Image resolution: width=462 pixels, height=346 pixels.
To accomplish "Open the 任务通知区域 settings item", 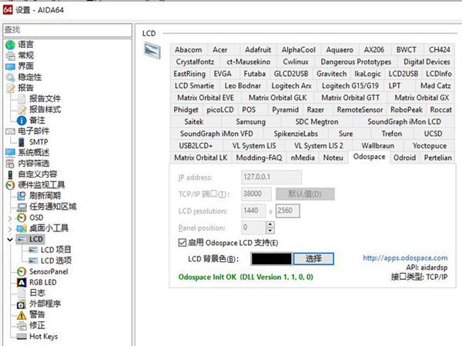I will coord(52,207).
